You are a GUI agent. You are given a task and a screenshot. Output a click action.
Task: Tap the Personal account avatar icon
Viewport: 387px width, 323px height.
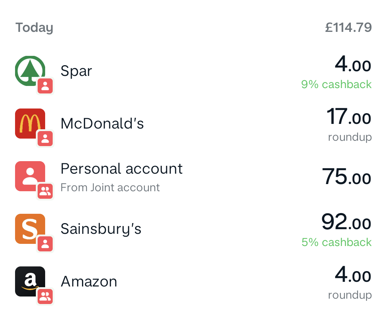coord(29,175)
